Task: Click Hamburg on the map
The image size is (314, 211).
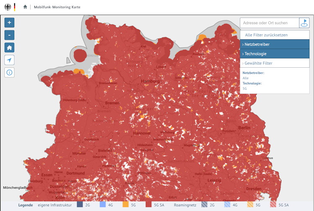Action: pos(150,81)
